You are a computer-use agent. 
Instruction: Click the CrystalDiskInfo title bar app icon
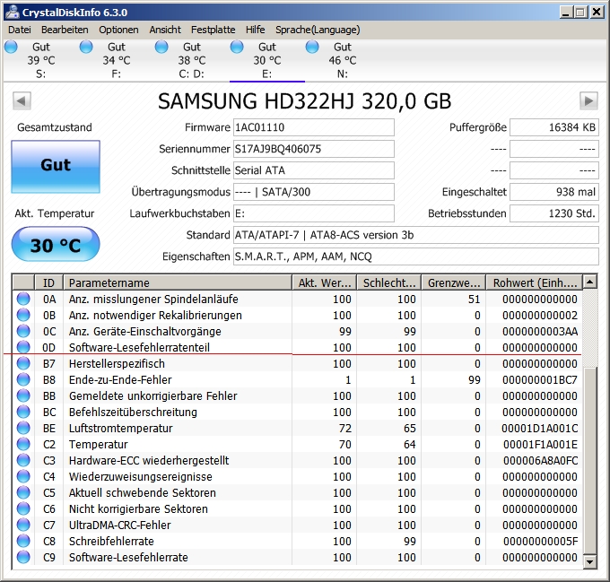point(13,12)
